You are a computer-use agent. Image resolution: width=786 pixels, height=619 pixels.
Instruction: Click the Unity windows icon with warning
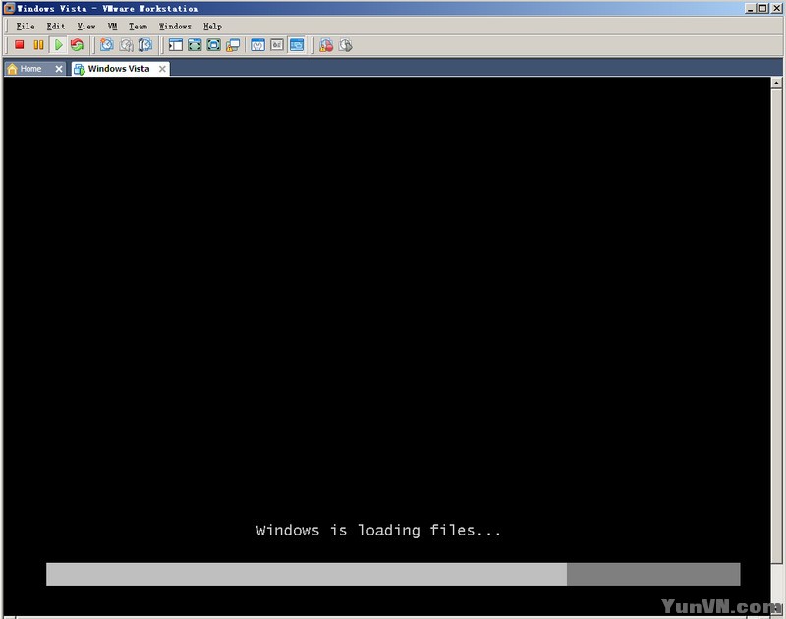coord(233,45)
